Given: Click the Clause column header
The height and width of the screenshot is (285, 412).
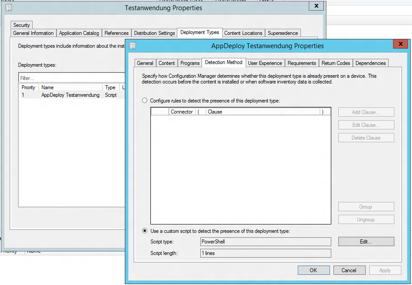Looking at the screenshot, I should (262, 112).
